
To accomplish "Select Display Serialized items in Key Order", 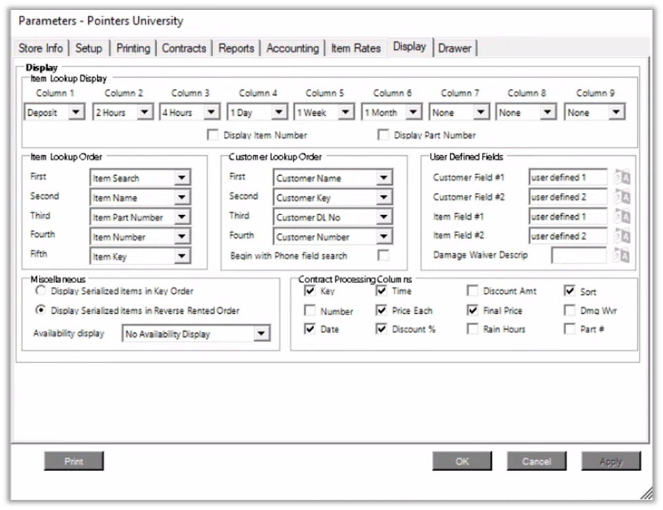I will 41,291.
